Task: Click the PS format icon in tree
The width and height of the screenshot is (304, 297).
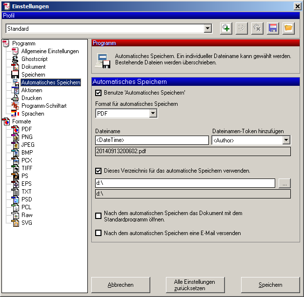Action: [x=15, y=176]
